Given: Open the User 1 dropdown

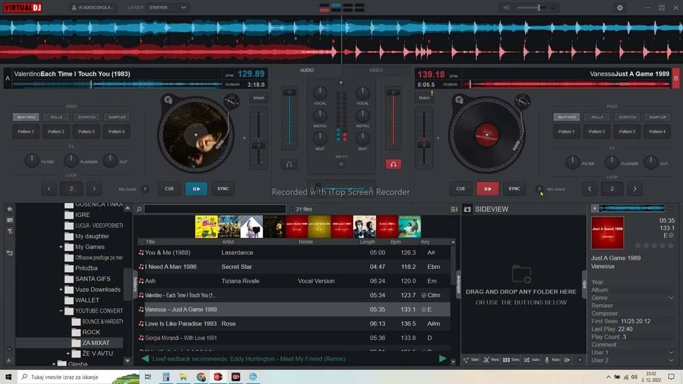Looking at the screenshot, I should [x=671, y=353].
